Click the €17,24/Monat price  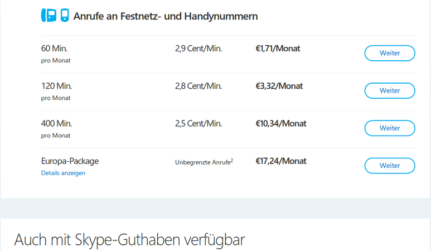tap(280, 161)
